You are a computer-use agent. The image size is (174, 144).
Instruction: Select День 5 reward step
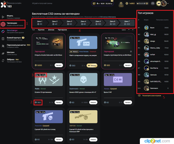click(98, 23)
